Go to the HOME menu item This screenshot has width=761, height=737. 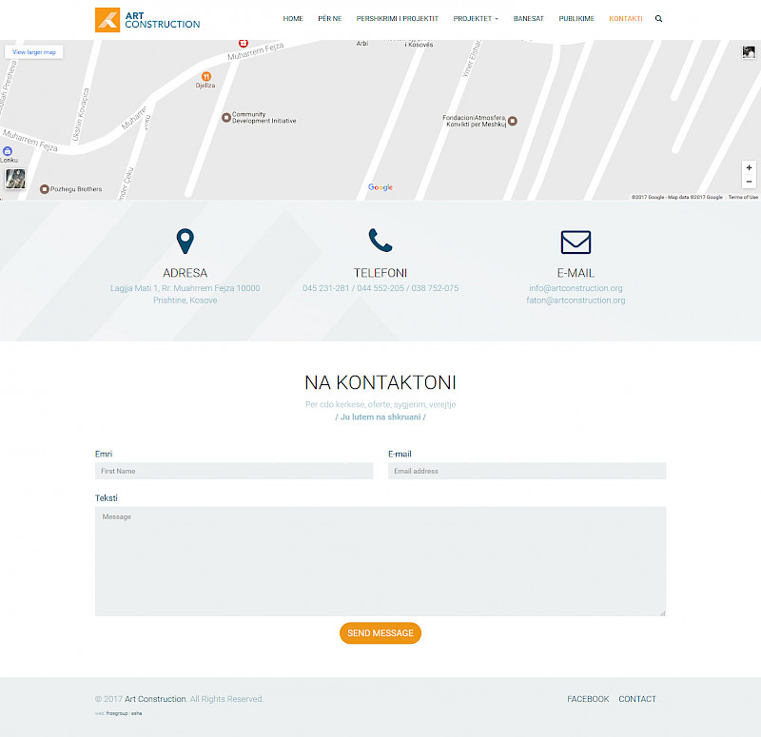pos(293,18)
